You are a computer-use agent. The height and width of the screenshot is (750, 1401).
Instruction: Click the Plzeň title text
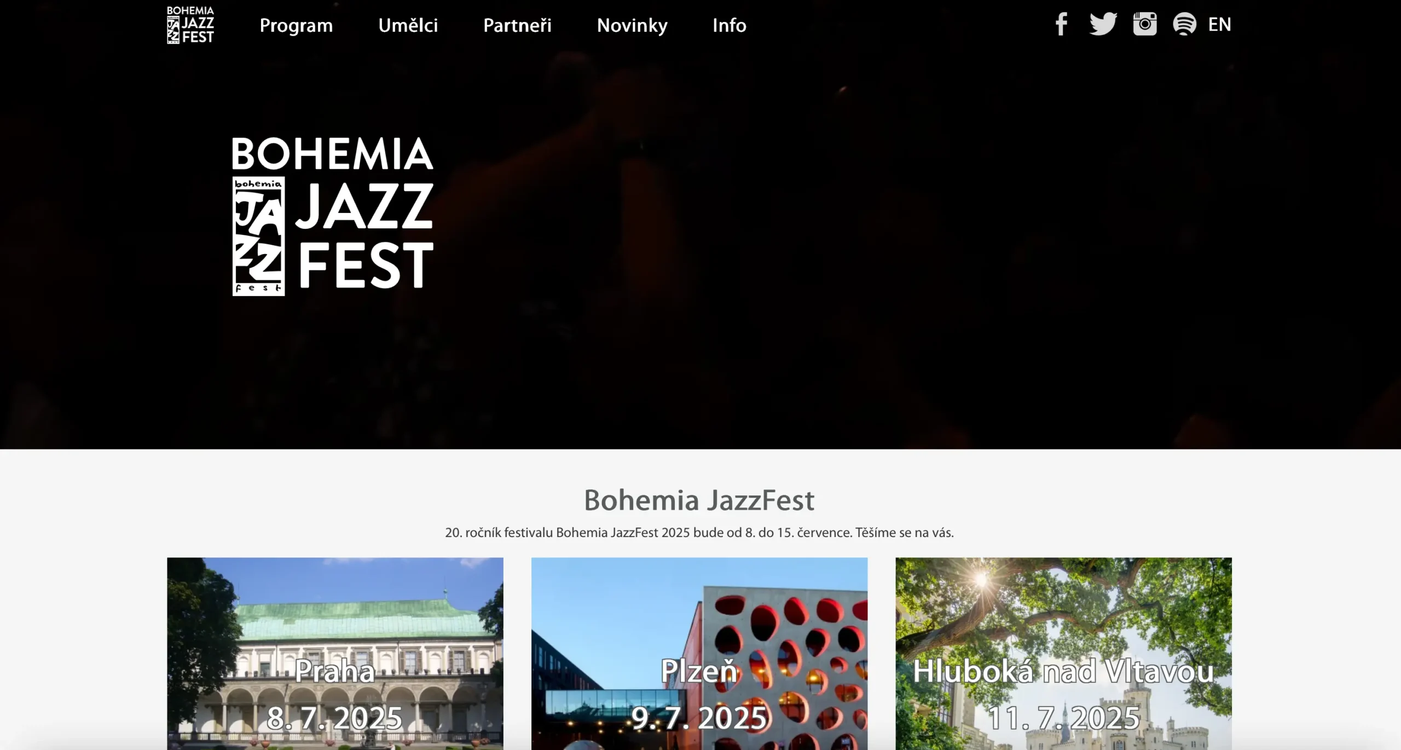(x=699, y=671)
